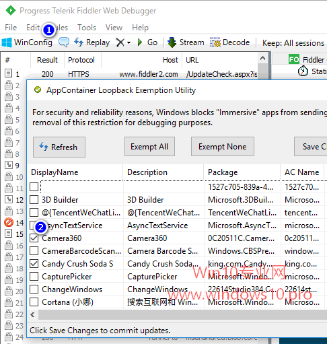Screen dimensions: 327x344
Task: Click the Result column header
Action: tap(47, 60)
